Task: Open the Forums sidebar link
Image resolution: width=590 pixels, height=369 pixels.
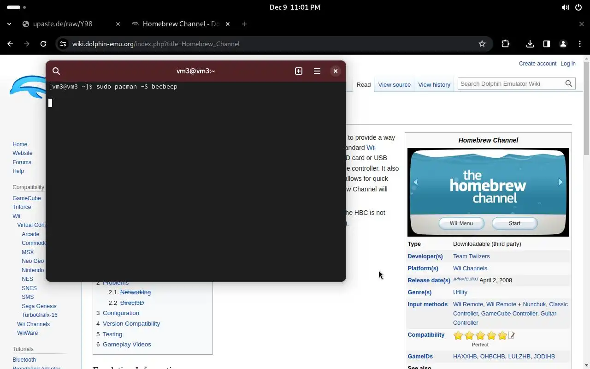Action: click(22, 162)
